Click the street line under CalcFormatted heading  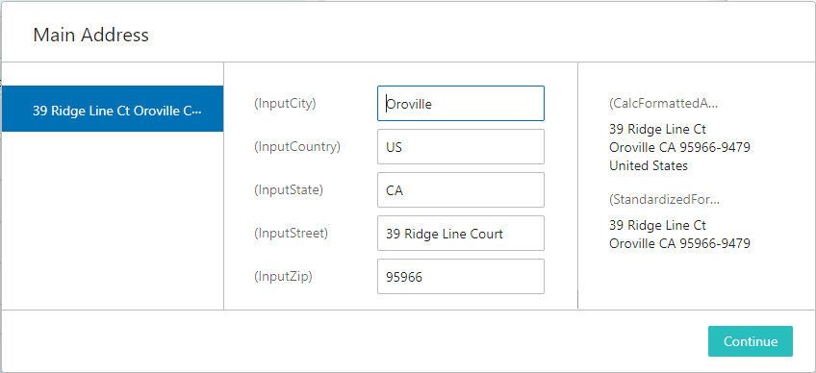658,129
